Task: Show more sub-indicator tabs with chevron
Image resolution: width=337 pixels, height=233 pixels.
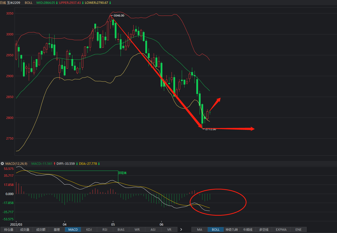Action: pos(181,229)
